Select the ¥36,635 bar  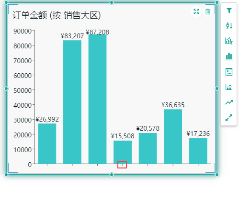[173, 136]
